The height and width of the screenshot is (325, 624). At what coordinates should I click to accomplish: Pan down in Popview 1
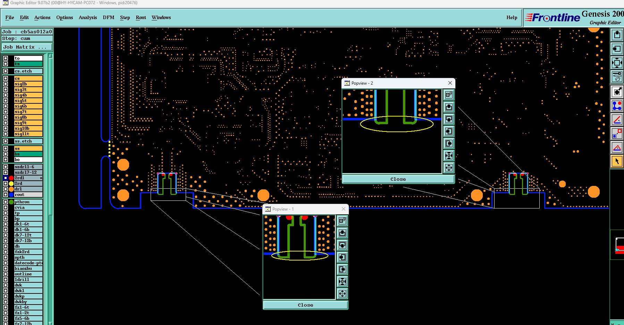pyautogui.click(x=342, y=245)
